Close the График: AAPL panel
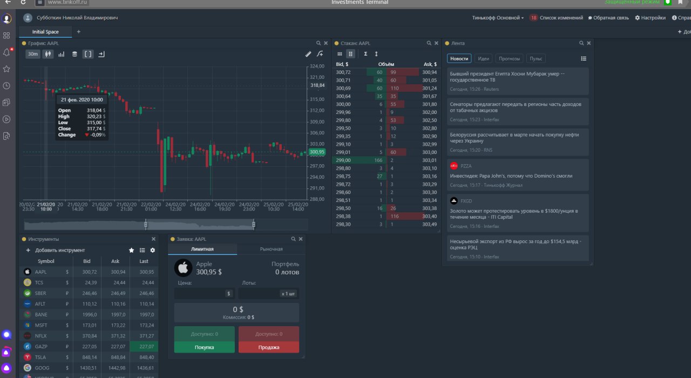This screenshot has width=691, height=378. coord(326,43)
